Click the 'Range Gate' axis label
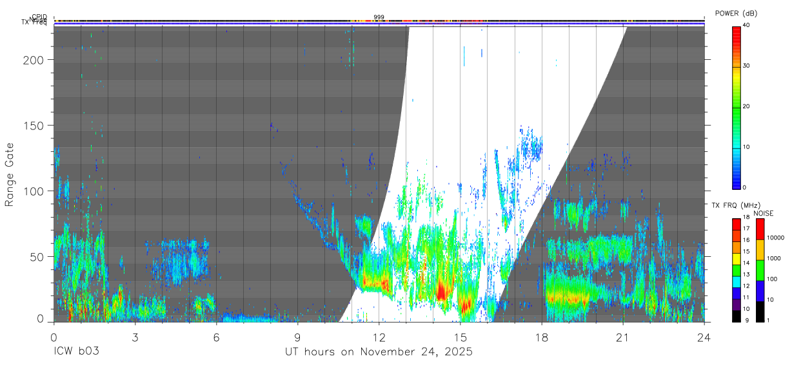This screenshot has height=365, width=792. (10, 174)
